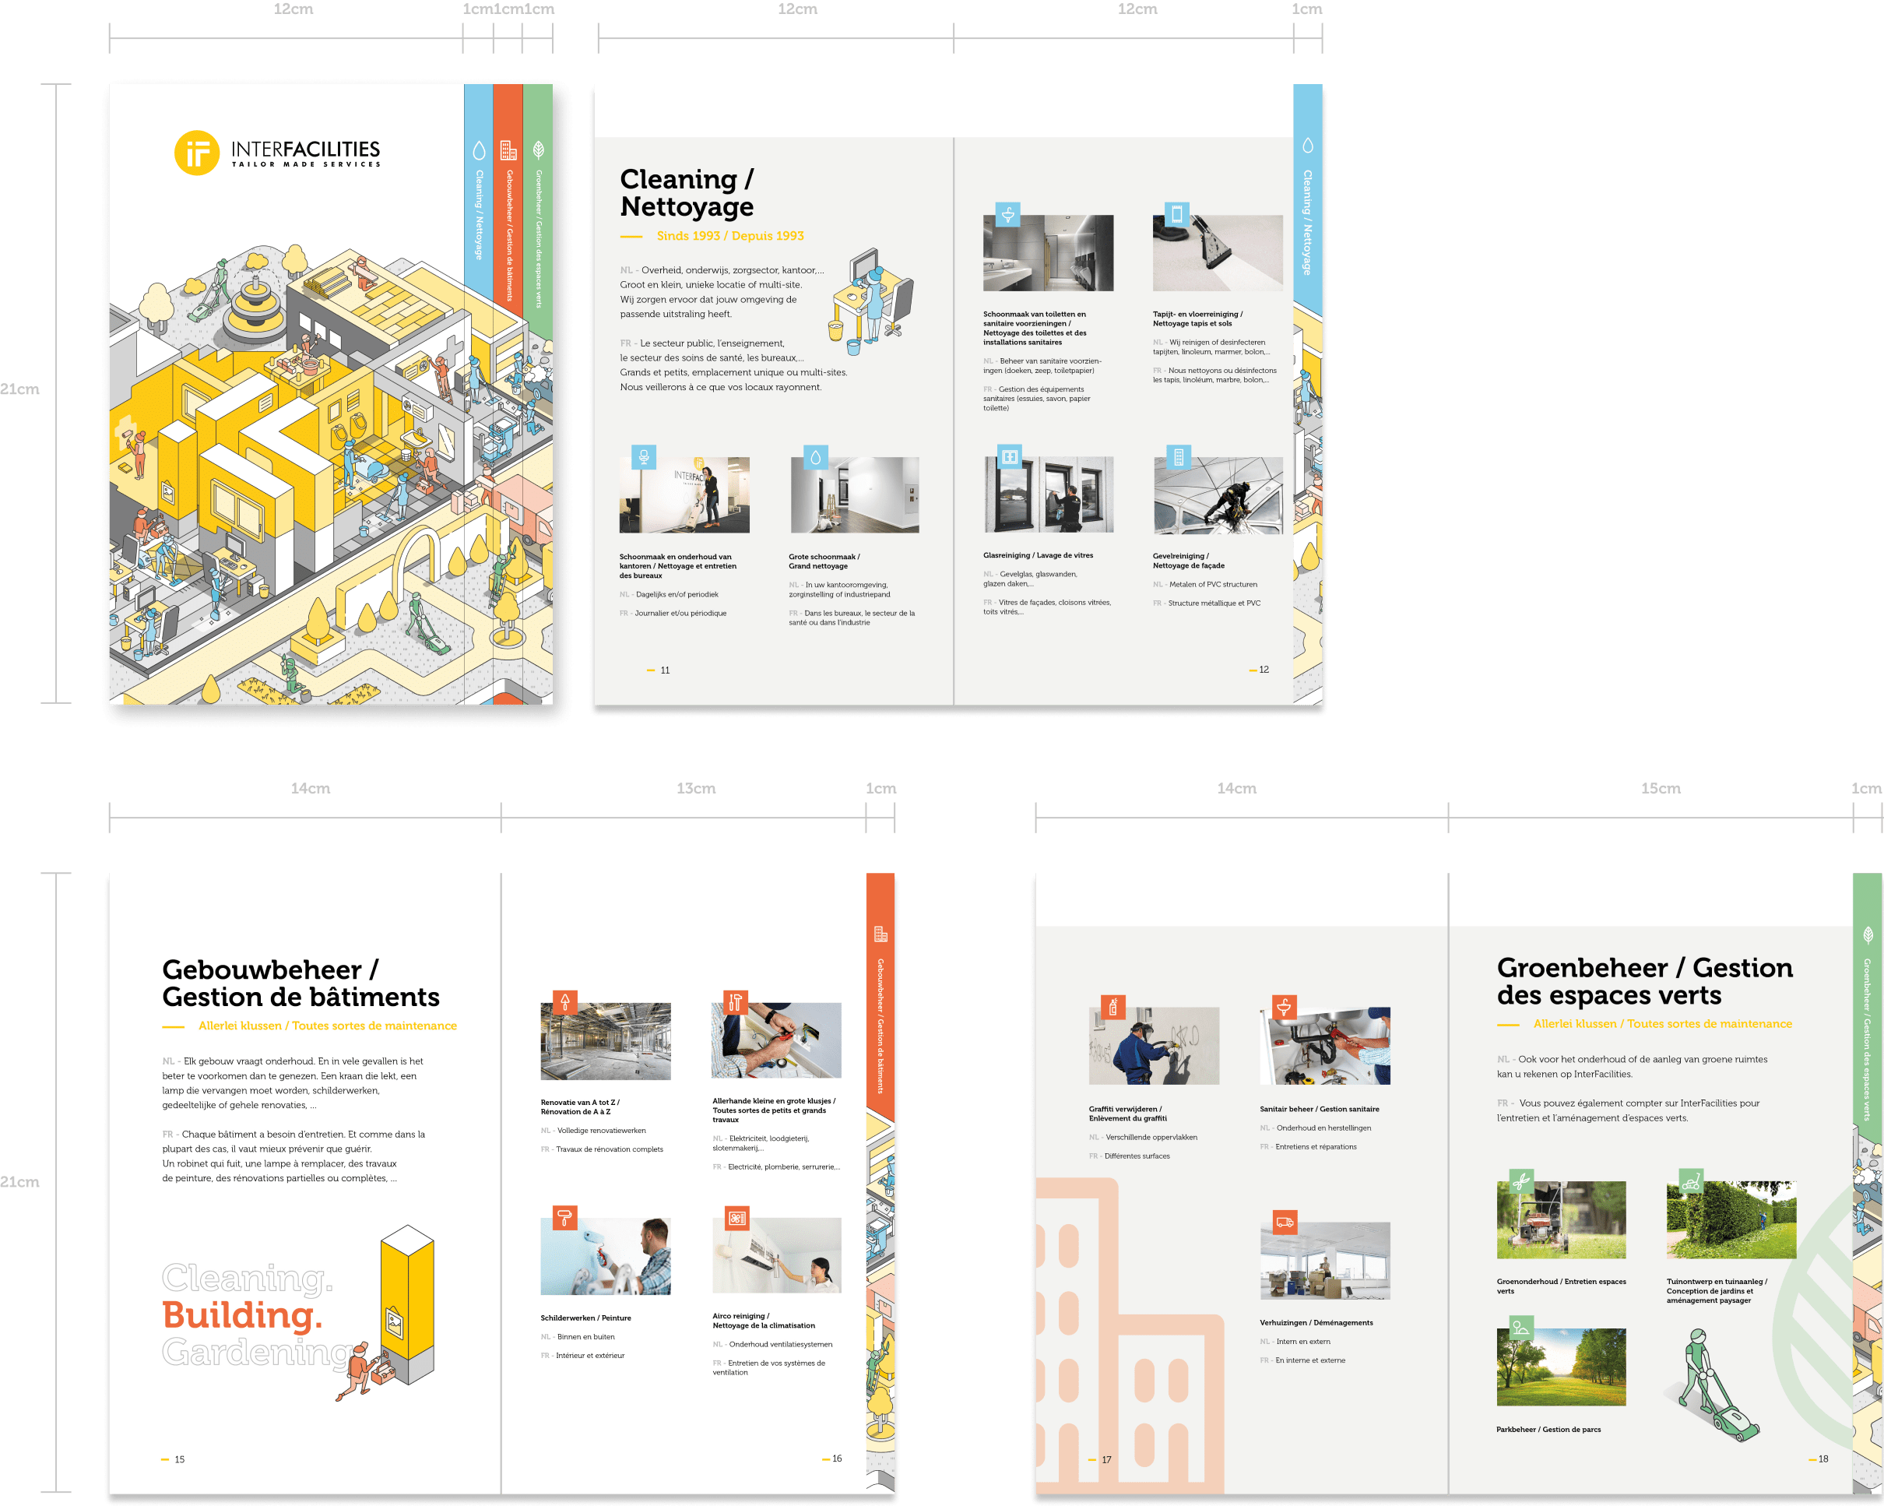Open the hedge trimming garden photo
1884x1506 pixels.
pyautogui.click(x=1731, y=1220)
